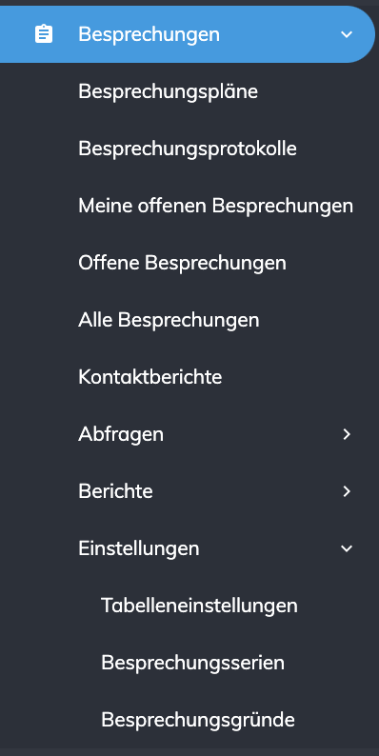Open Besprechungspläne
The image size is (379, 756).
click(x=168, y=91)
